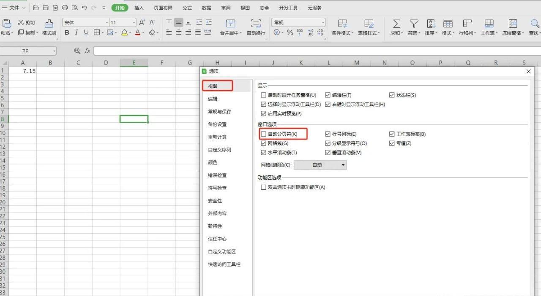Click the 冻结窗格 freeze panes icon
Screen dimensions: 541x296
(513, 24)
